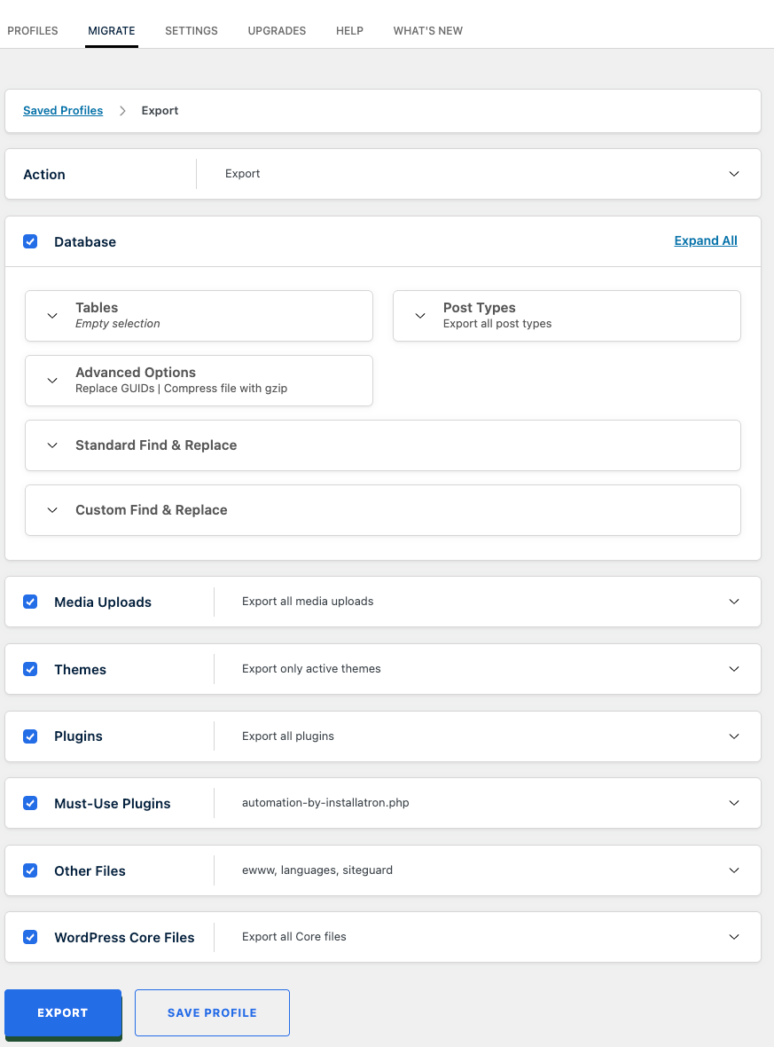Expand the Action row dropdown arrow
This screenshot has width=774, height=1047.
coord(734,174)
